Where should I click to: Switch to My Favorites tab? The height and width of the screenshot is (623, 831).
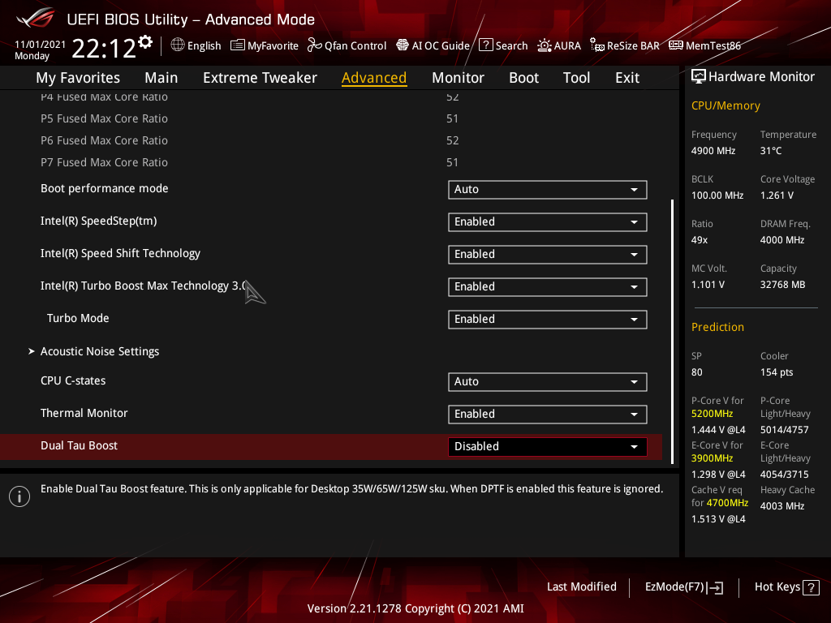(78, 78)
